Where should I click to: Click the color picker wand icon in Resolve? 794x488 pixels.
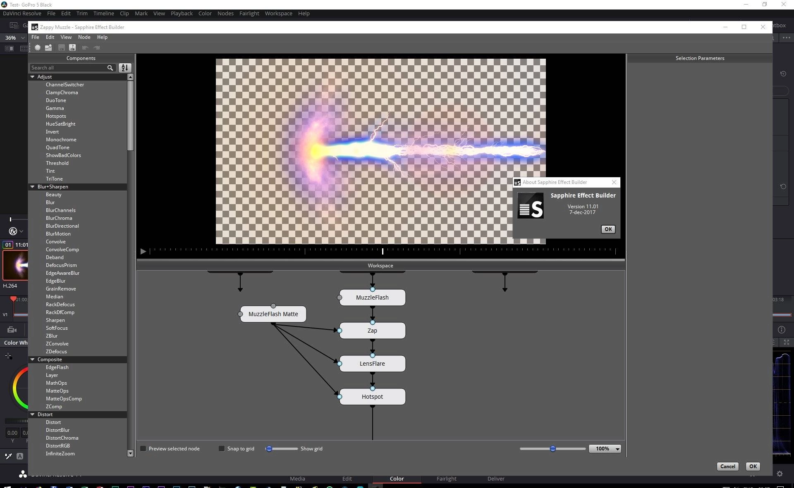coord(8,456)
